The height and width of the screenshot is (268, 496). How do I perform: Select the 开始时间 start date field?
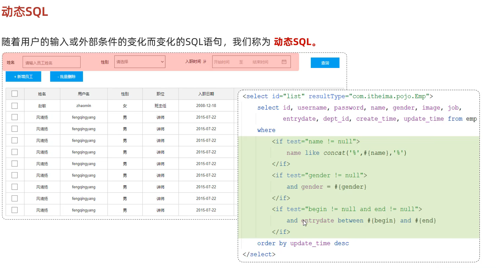[222, 62]
